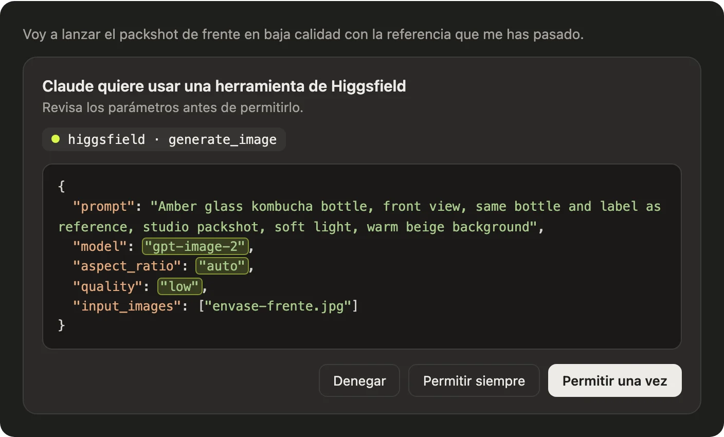Click the "aspect_ratio" key label

coord(127,266)
